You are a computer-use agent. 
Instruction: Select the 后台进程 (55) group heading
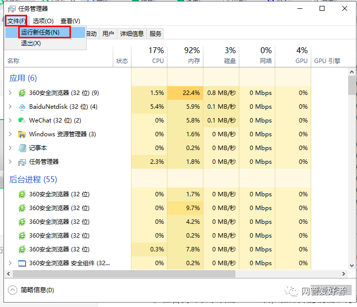[x=33, y=180]
